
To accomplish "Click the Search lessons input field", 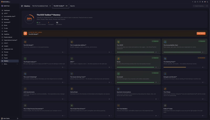I will coord(200,6).
